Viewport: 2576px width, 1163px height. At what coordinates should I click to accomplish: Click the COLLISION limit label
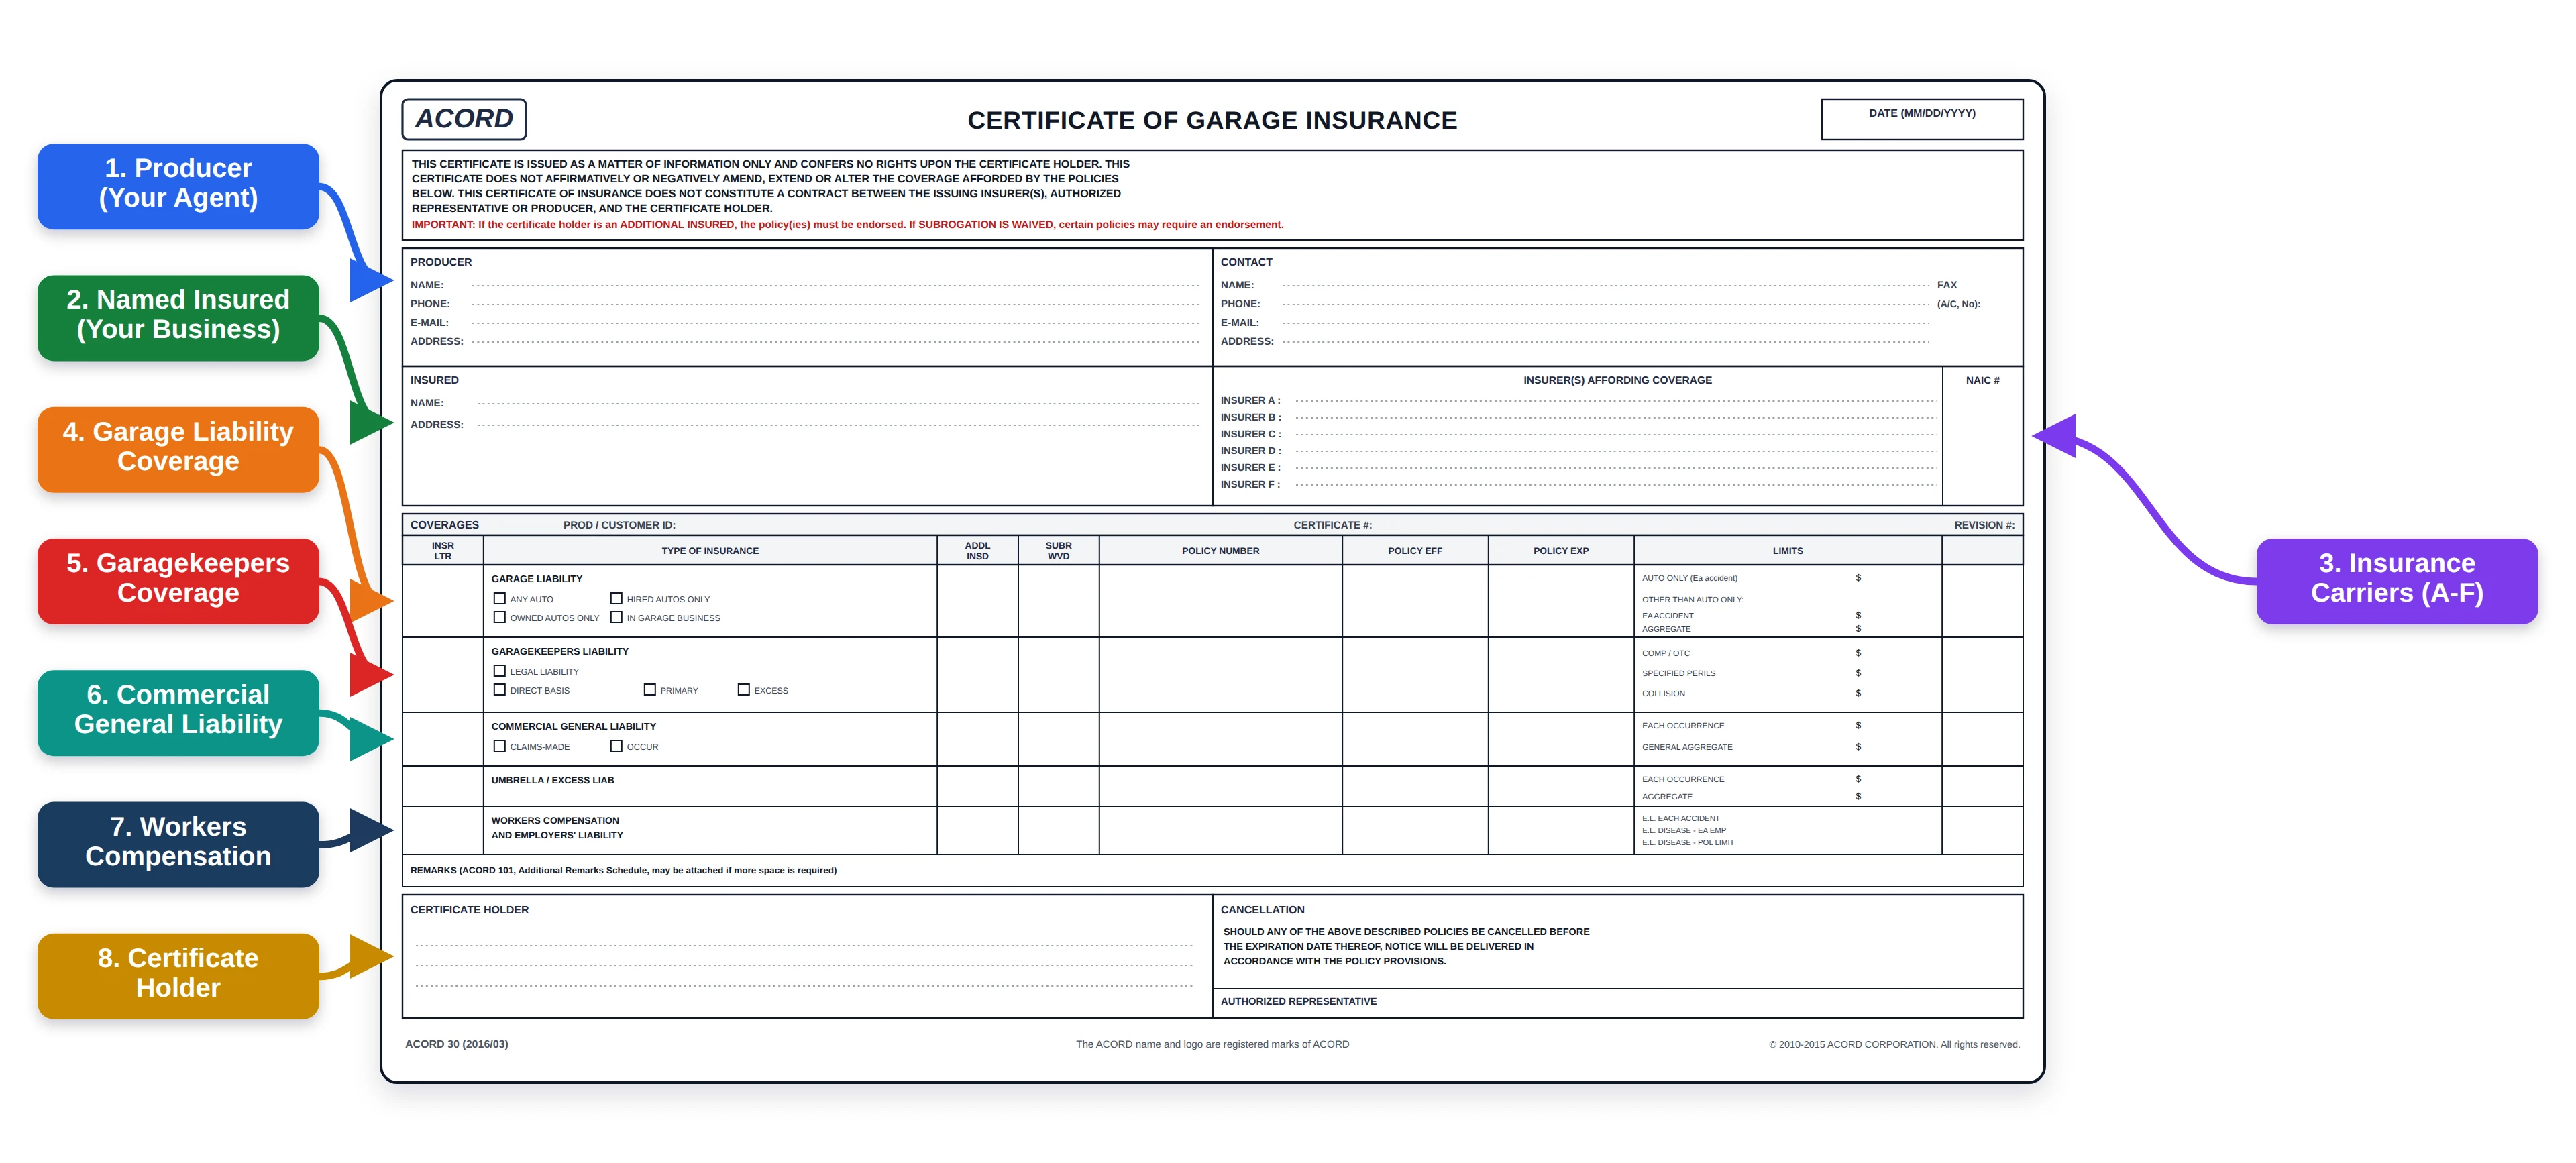coord(1663,693)
